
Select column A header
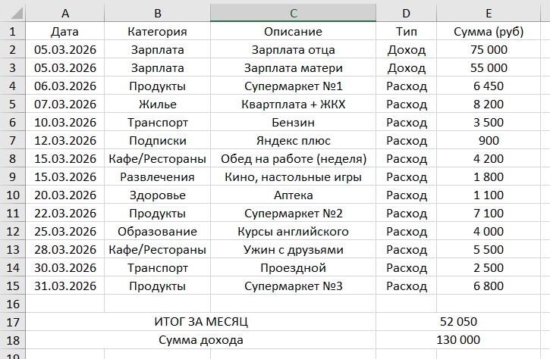click(x=65, y=13)
